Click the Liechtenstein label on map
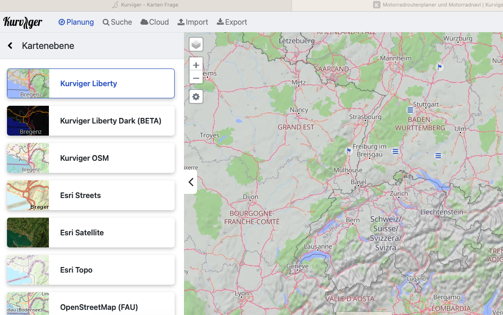 click(x=442, y=212)
